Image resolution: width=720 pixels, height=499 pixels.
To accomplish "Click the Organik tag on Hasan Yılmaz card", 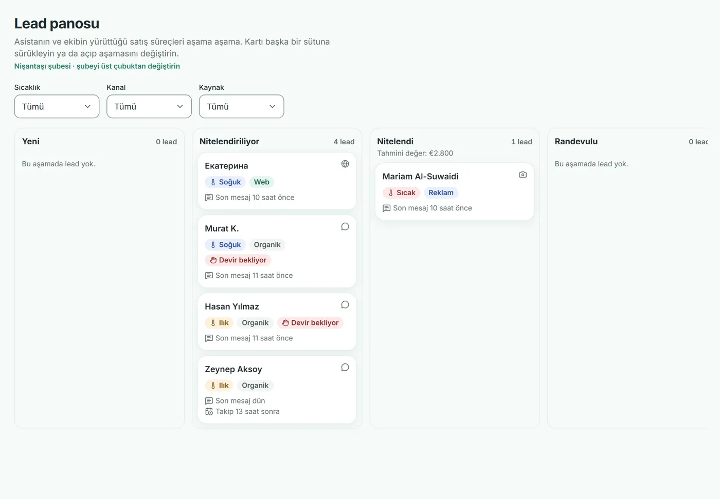I will 255,323.
